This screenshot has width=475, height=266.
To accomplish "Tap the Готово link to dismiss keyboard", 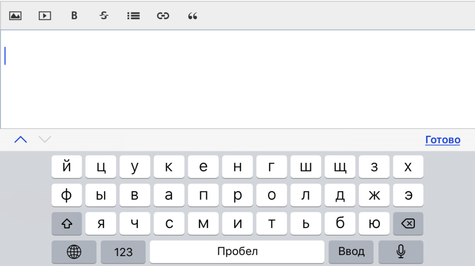I will click(443, 140).
